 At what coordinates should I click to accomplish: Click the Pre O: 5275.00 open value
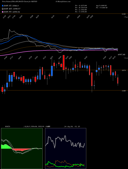coord(81,5)
